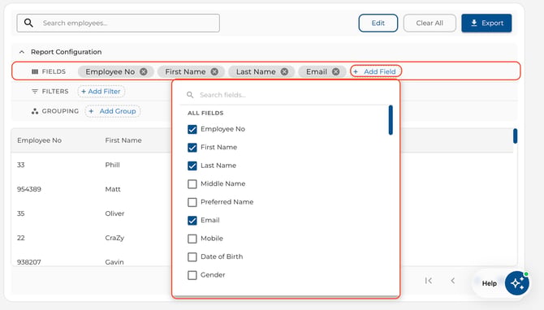Click the Grouping icon

tap(35, 111)
